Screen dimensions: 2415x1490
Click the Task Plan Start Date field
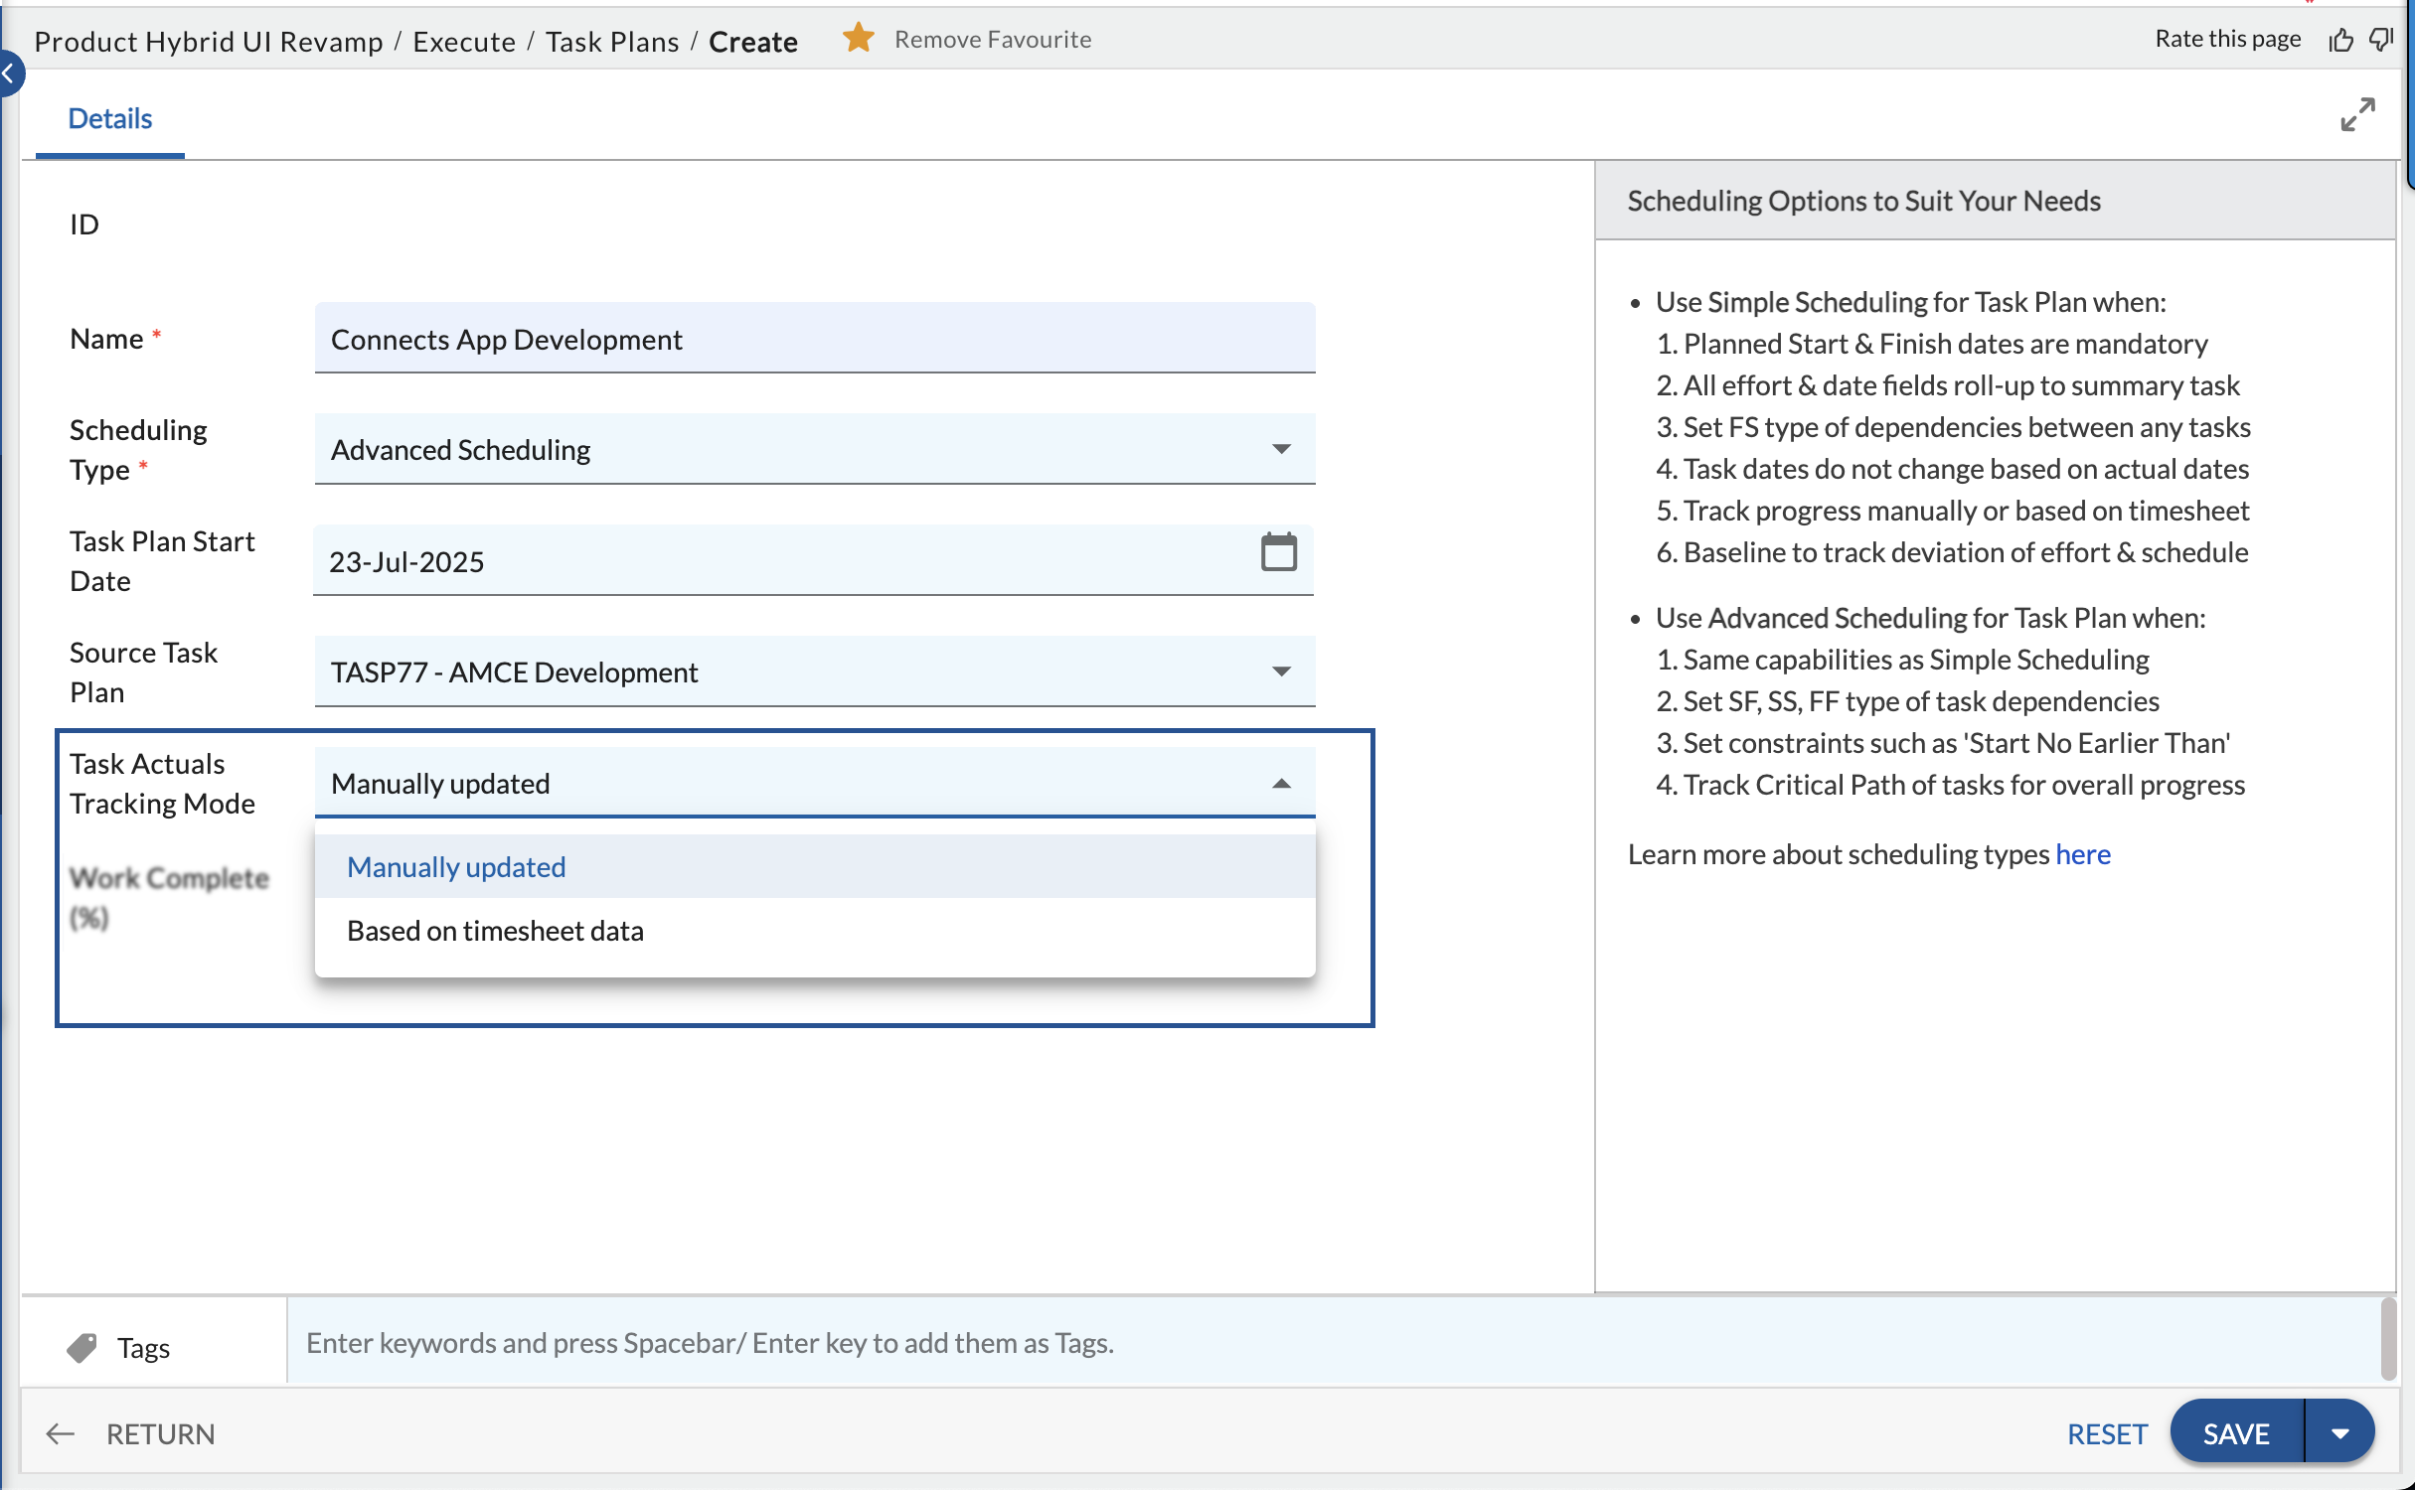tap(813, 561)
